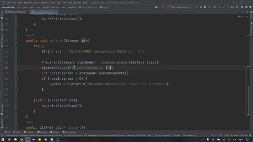
Task: Collapse the try block fold marker at line 50
Action: [17, 46]
